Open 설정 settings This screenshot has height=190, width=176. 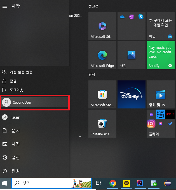[x=35, y=157]
